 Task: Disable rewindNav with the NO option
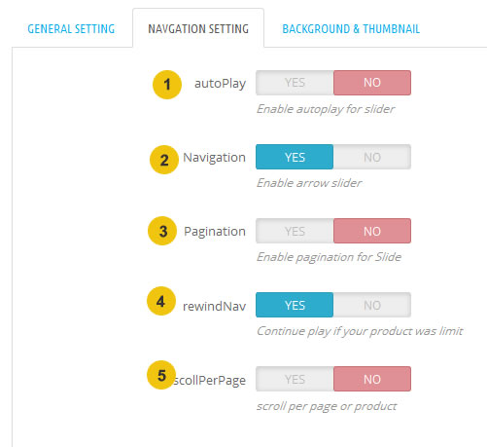(x=372, y=305)
